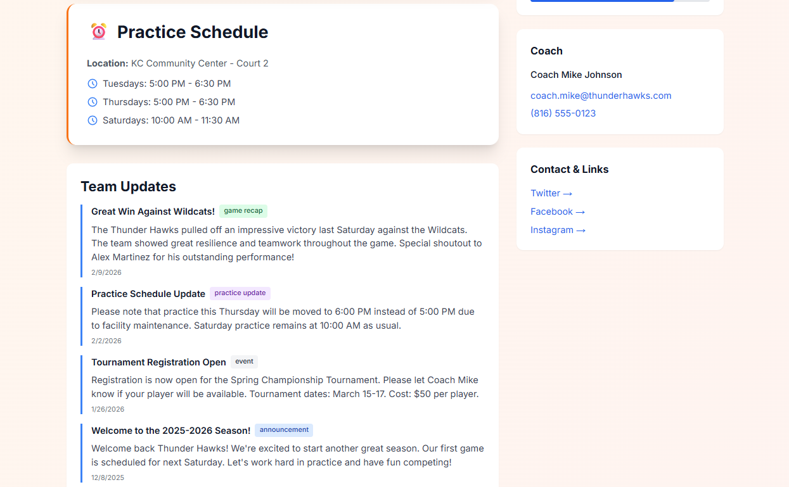The image size is (789, 487).
Task: Click the clock icon next to Tuesdays practice
Action: click(x=93, y=83)
